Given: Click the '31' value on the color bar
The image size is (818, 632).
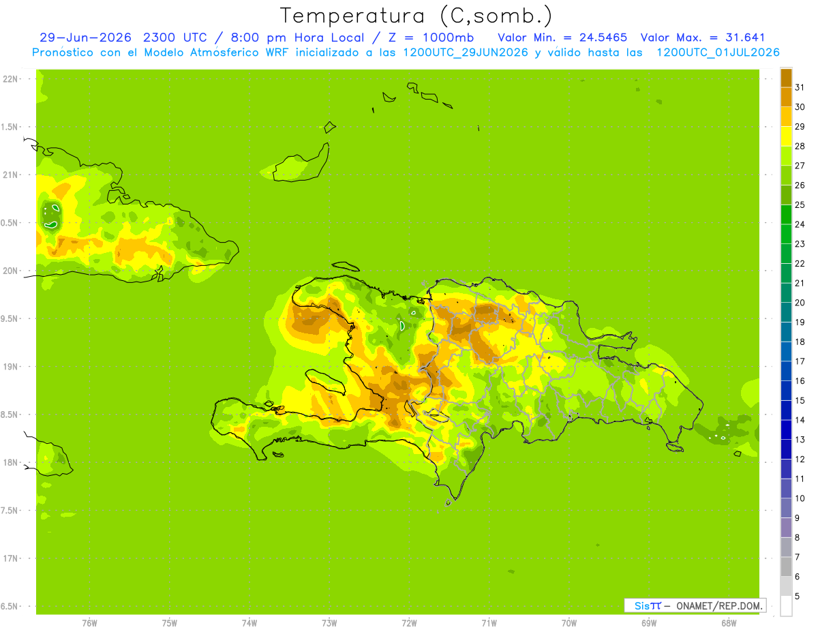Looking at the screenshot, I should point(800,87).
